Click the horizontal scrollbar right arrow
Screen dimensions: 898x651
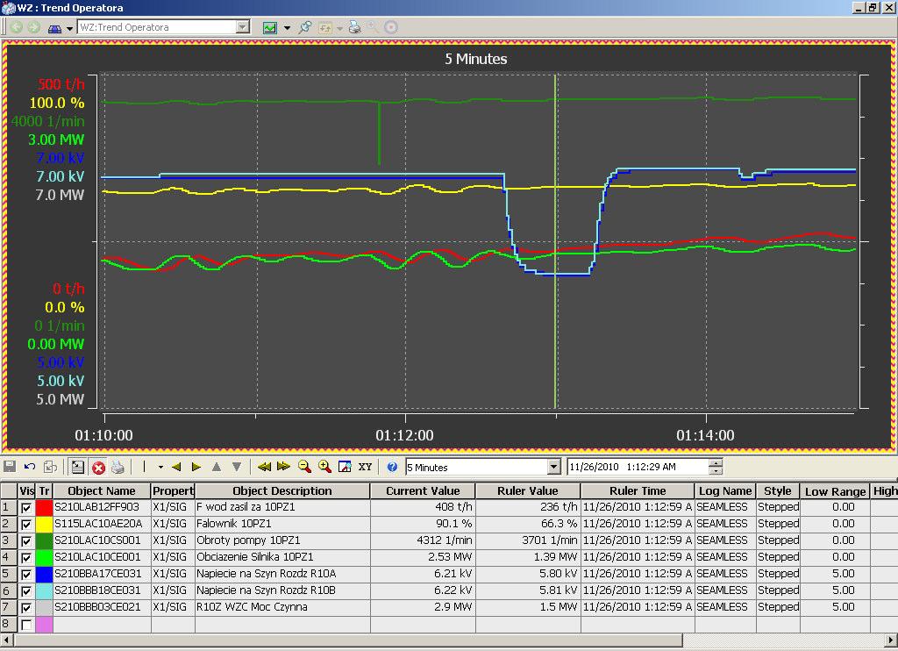pos(892,640)
